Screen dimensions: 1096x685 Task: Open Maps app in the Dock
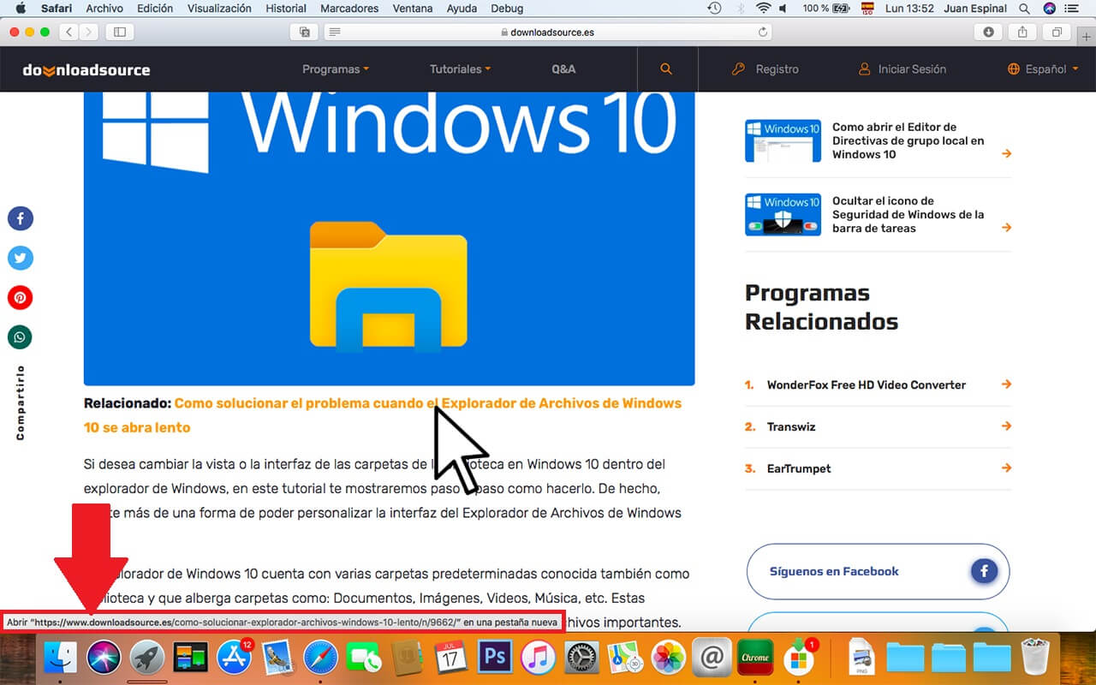626,658
